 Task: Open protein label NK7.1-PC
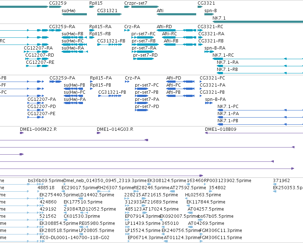click(x=228, y=107)
